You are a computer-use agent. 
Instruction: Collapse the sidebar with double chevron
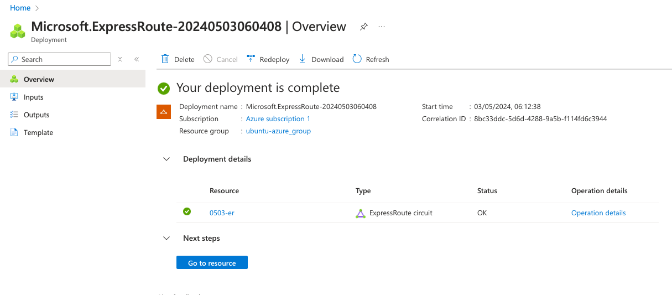137,59
